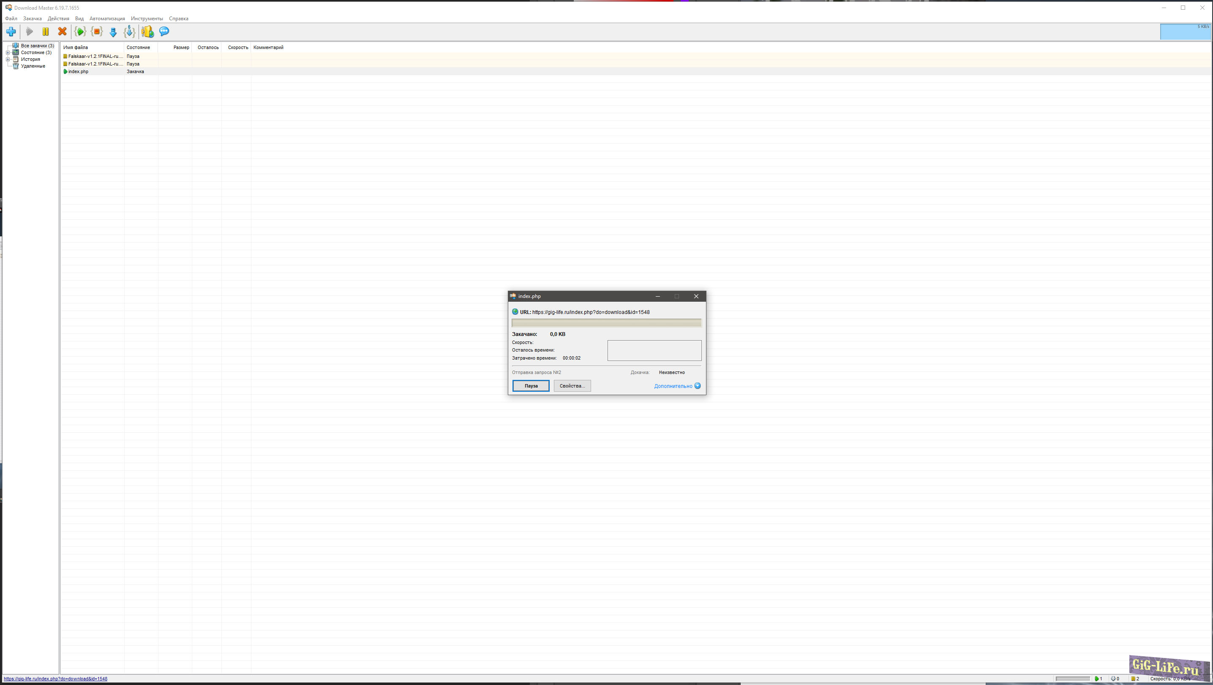Expand the История tree node
This screenshot has width=1213, height=685.
[8, 59]
